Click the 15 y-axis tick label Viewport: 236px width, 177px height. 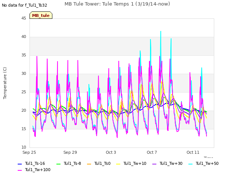[x=24, y=129]
